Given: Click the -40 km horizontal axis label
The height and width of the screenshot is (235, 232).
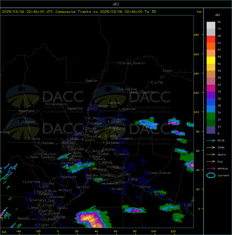Looking at the screenshot, I should point(18,231).
